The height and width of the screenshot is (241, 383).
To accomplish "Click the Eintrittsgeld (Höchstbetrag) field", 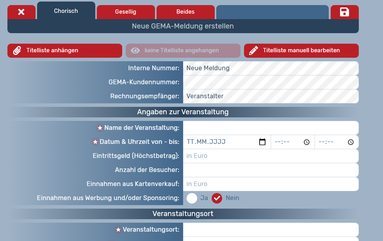I will click(271, 156).
